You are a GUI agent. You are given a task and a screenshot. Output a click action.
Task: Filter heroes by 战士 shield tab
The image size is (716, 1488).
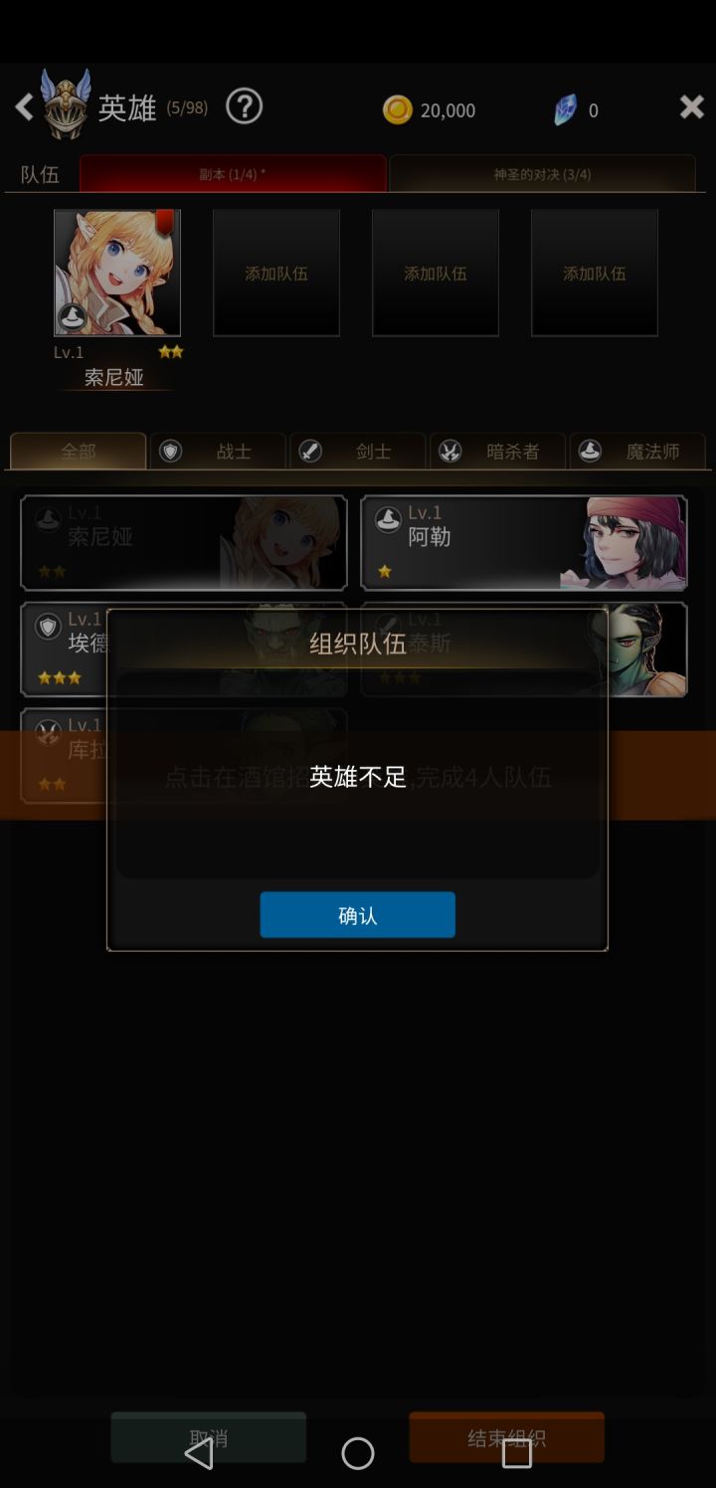[x=218, y=451]
